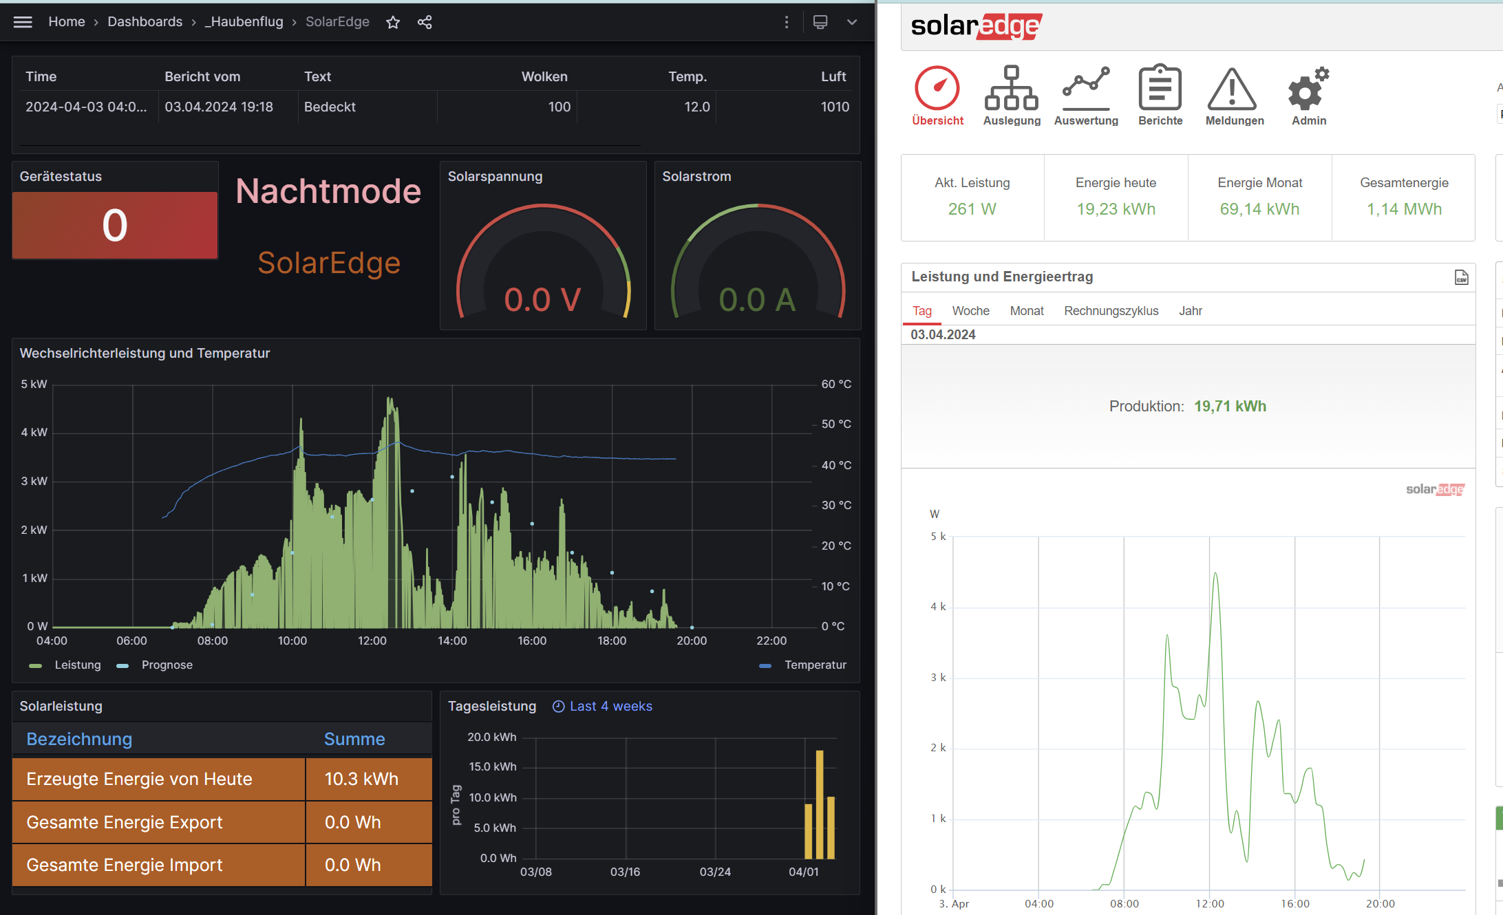Export chart via CSV icon
Screen dimensions: 1503x915
pyautogui.click(x=1461, y=277)
